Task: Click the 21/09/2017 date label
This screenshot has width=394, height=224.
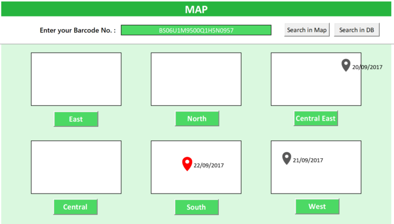Action: pos(308,160)
